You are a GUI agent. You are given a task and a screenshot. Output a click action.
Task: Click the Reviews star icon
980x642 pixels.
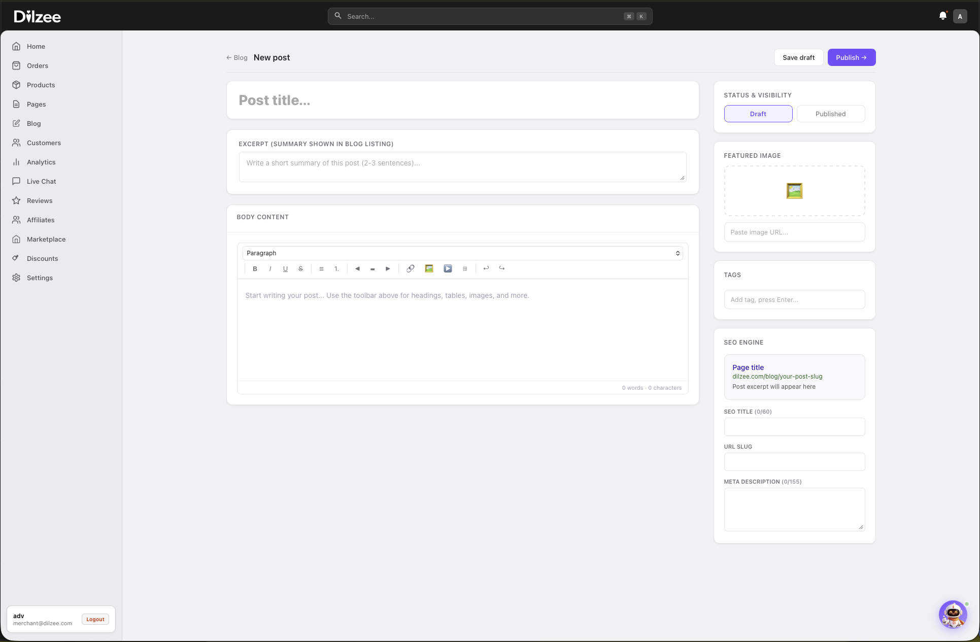click(16, 200)
